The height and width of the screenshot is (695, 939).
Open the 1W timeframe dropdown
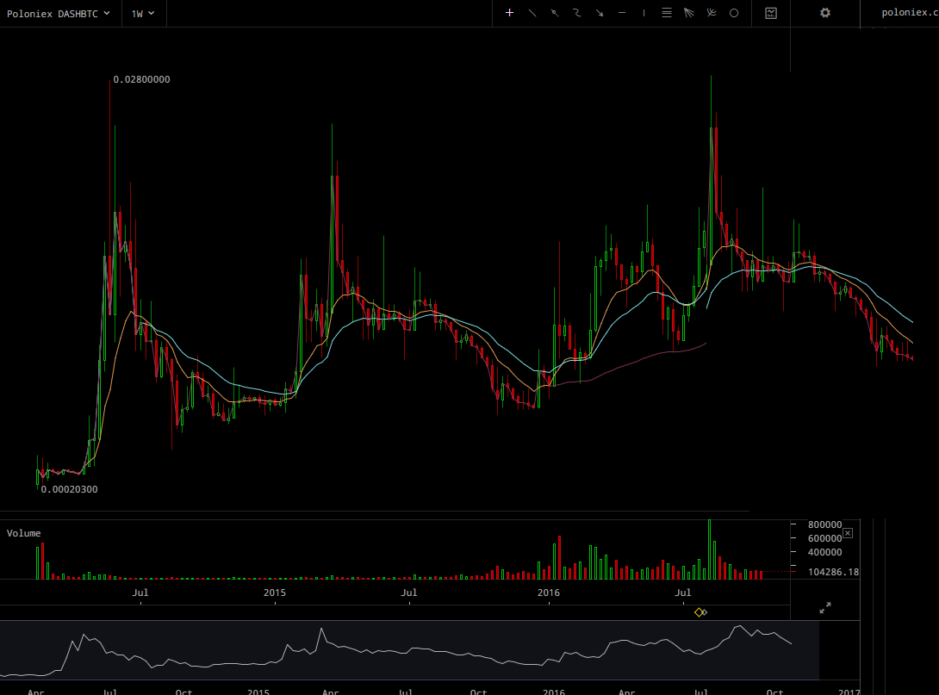tap(143, 13)
